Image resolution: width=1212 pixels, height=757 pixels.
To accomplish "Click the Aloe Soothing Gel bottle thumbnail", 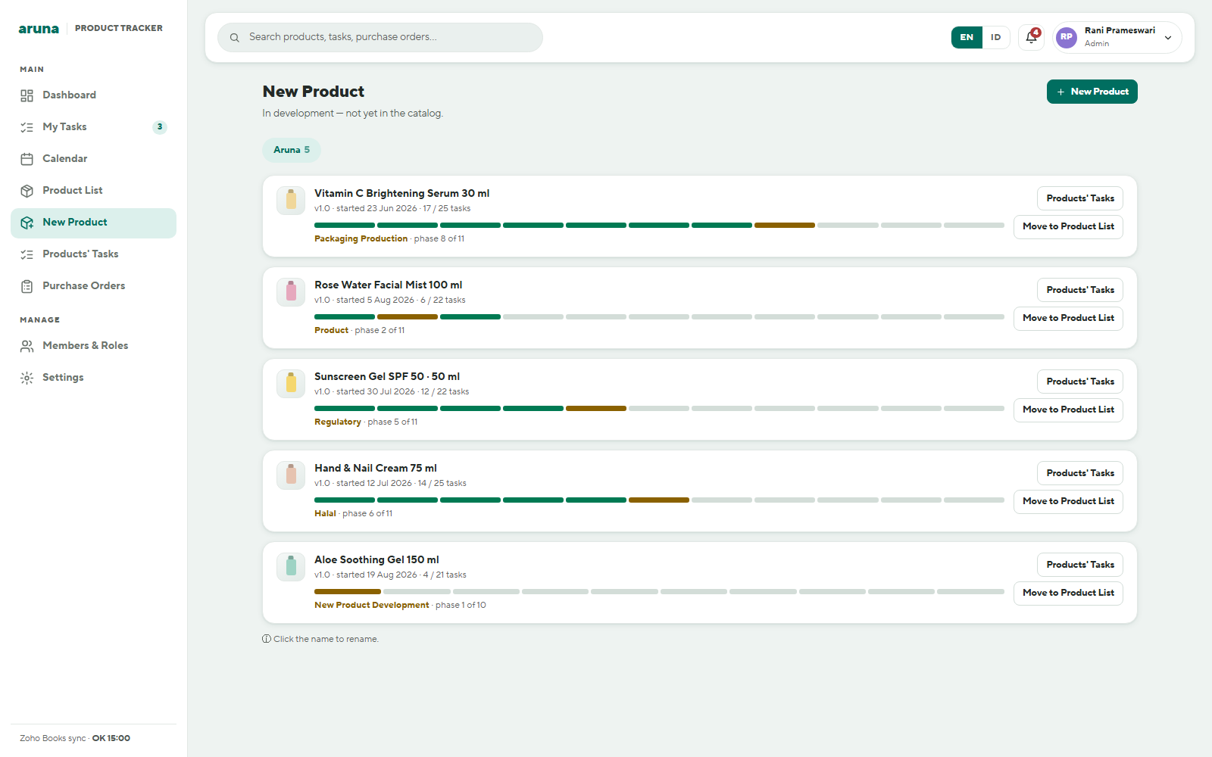I will (x=291, y=567).
